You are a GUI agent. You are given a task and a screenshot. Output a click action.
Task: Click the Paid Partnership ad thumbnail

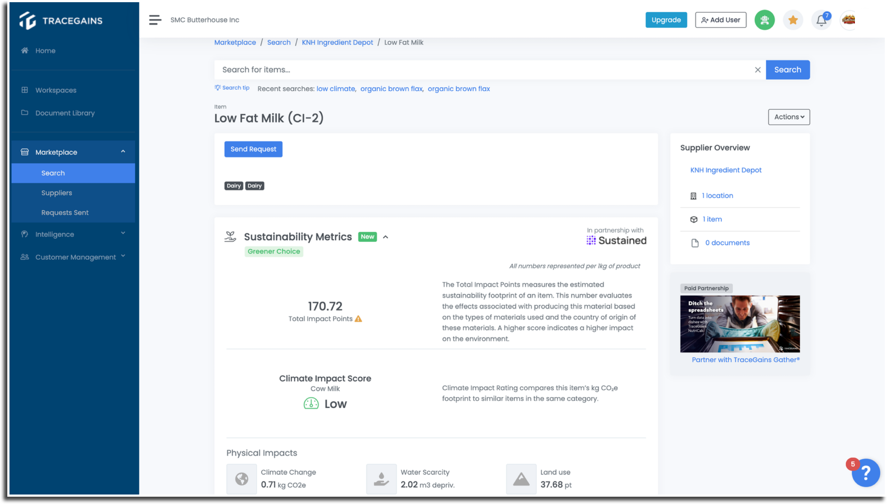[740, 324]
